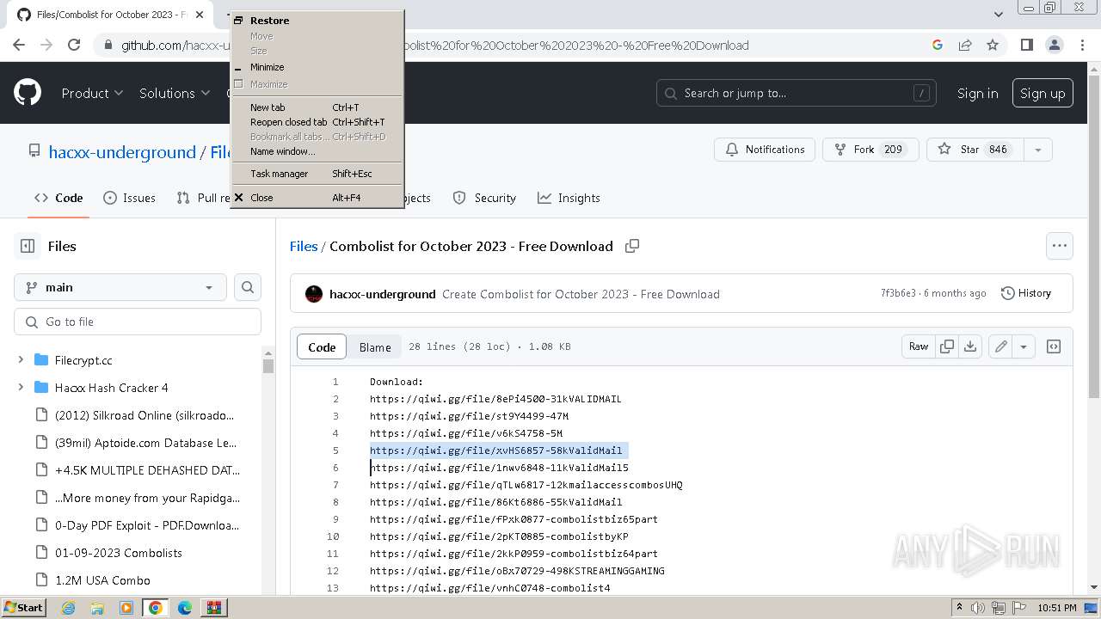1101x619 pixels.
Task: Go back with the browser back arrow
Action: pyautogui.click(x=19, y=45)
